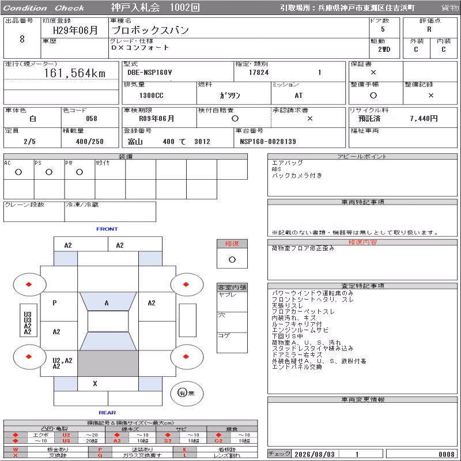Viewport: 461px width, 461px height.
Task: Click the Condition Check logo text
Action: pos(44,8)
